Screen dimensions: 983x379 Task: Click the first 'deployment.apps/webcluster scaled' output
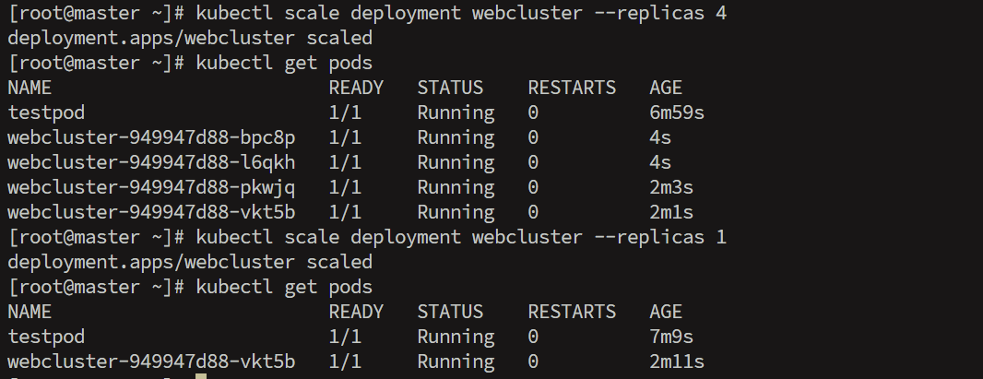coord(190,38)
